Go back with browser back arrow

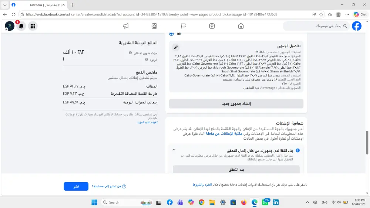[x=5, y=14]
